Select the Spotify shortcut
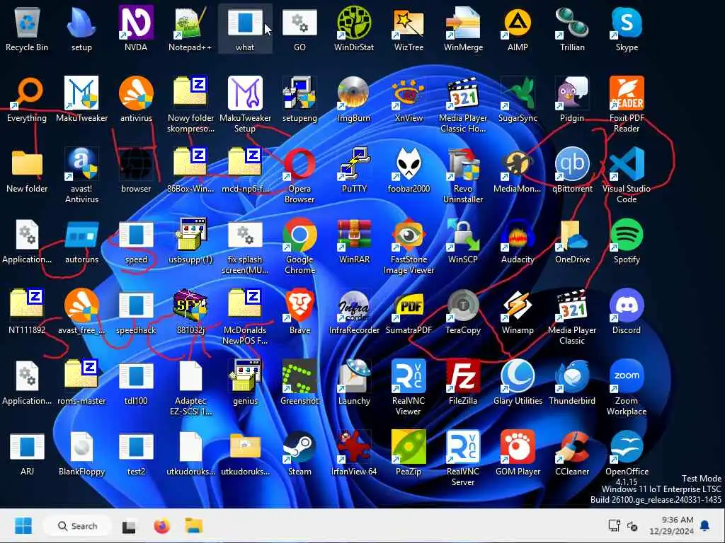Screen dimensions: 725x543 (627, 235)
